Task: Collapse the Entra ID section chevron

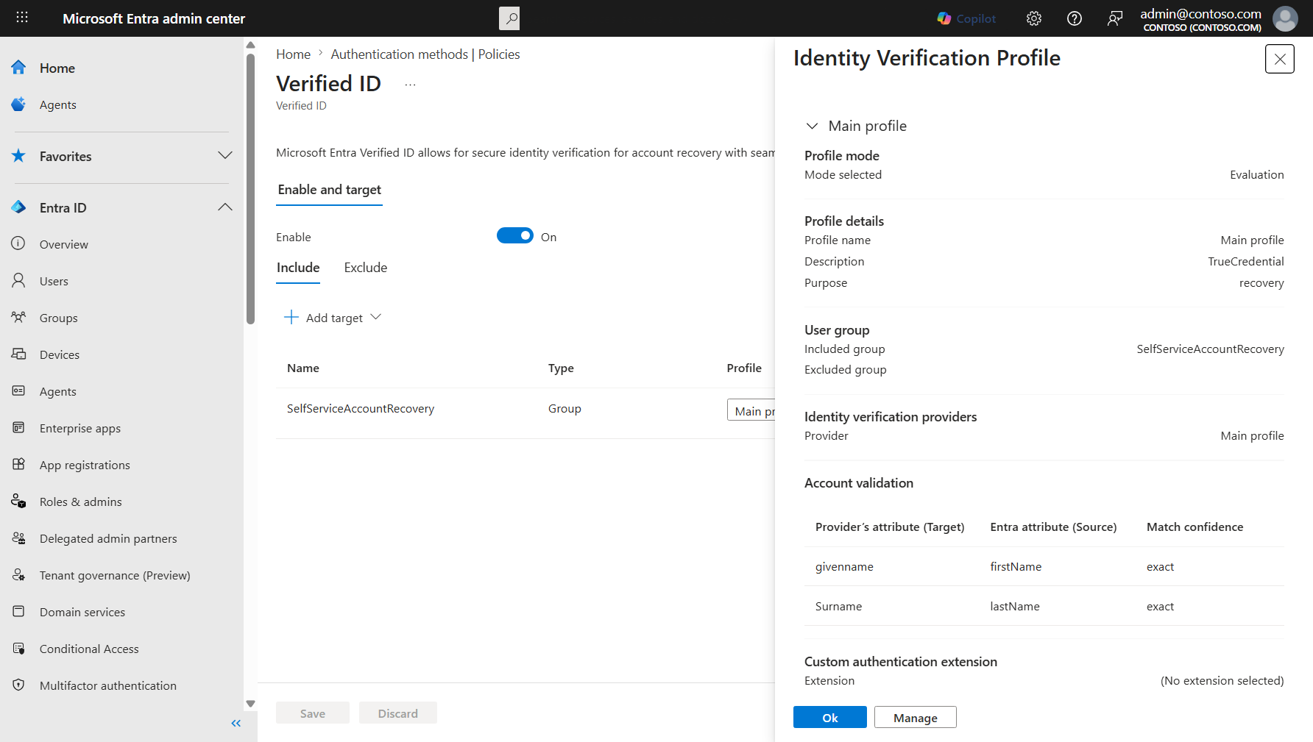Action: point(225,207)
